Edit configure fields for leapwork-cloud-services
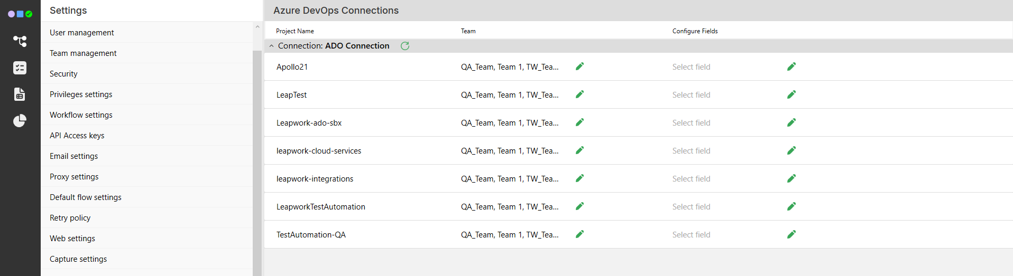 point(791,150)
